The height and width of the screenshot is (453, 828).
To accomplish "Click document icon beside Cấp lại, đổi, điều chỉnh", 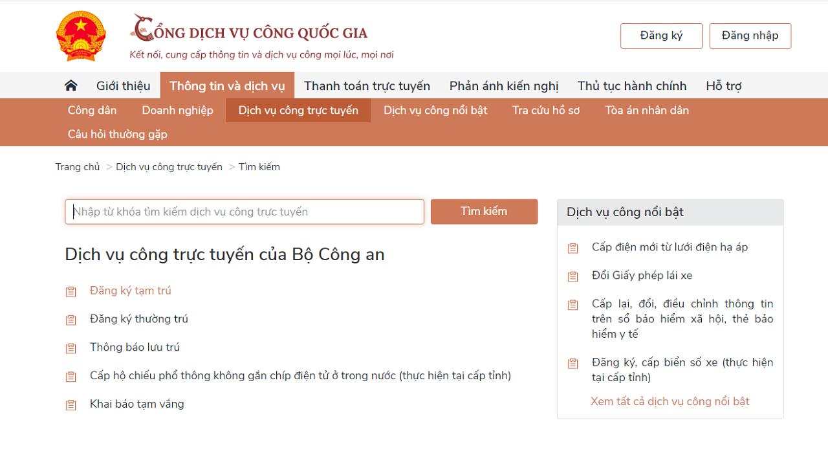I will (x=573, y=305).
